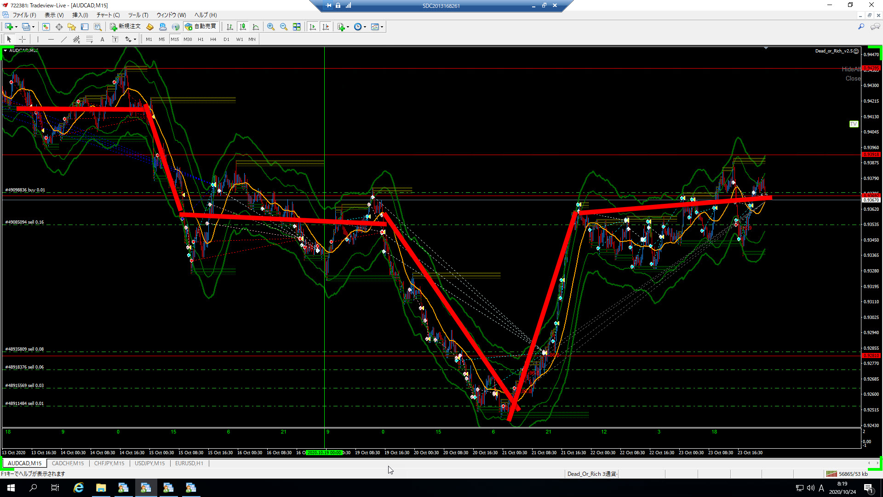Viewport: 883px width, 497px height.
Task: Open the ウィンドウ(W) menu
Action: 171,15
